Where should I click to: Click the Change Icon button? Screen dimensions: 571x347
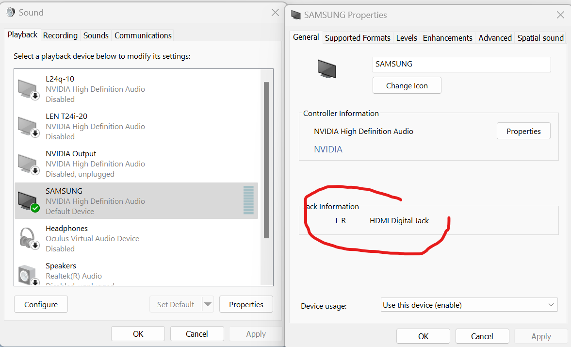coord(407,85)
